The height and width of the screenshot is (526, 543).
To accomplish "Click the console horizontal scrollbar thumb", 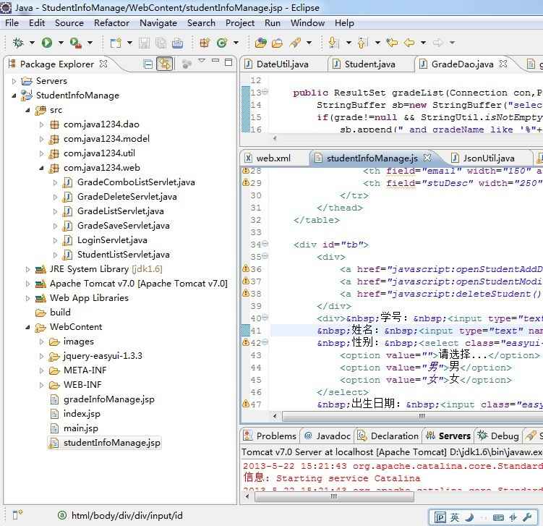I will pos(334,496).
